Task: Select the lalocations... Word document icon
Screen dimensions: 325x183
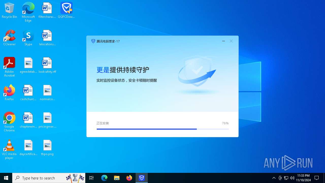Action: click(x=47, y=38)
